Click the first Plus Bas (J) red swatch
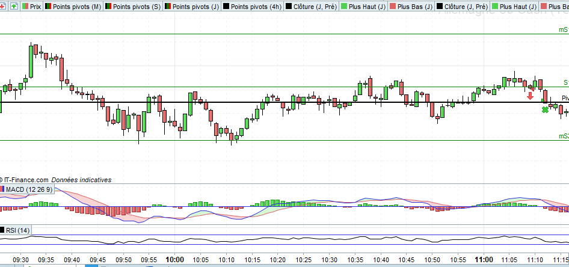This screenshot has height=267, width=569. 392,7
